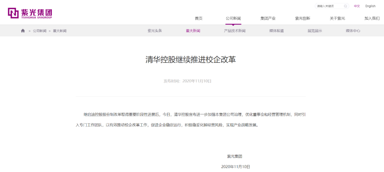Click the 发布时间：2020年11月10日 text

(x=187, y=81)
